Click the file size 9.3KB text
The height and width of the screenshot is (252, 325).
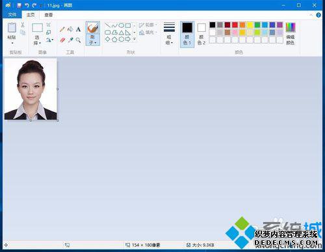tap(203, 245)
